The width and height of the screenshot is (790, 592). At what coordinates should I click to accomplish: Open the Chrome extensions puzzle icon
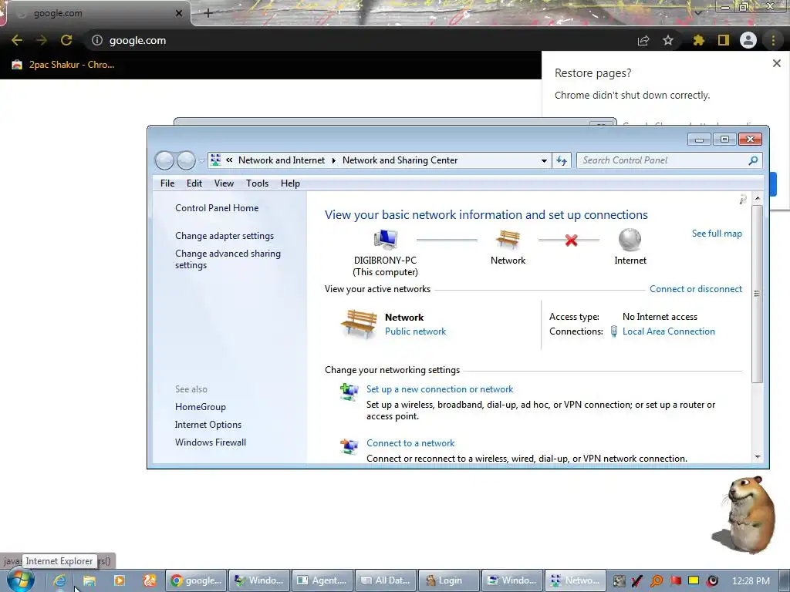pyautogui.click(x=698, y=40)
